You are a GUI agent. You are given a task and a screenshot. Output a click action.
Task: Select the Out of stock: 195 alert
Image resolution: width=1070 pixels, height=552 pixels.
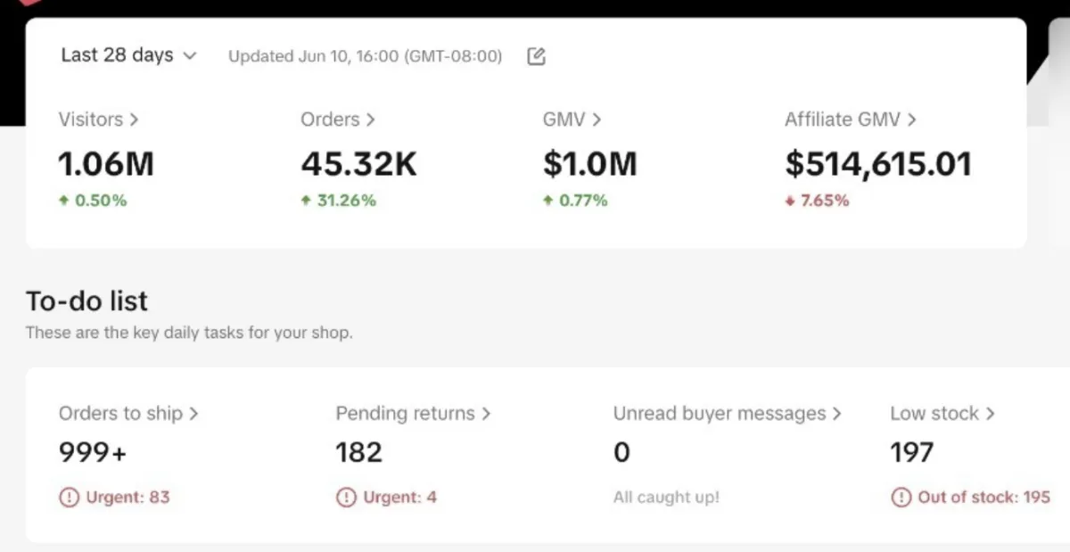(984, 498)
